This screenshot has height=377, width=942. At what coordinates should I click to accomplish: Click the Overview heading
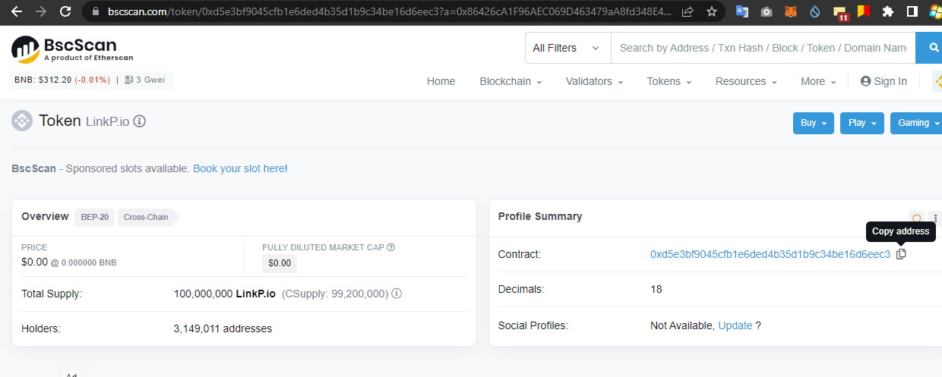(45, 216)
